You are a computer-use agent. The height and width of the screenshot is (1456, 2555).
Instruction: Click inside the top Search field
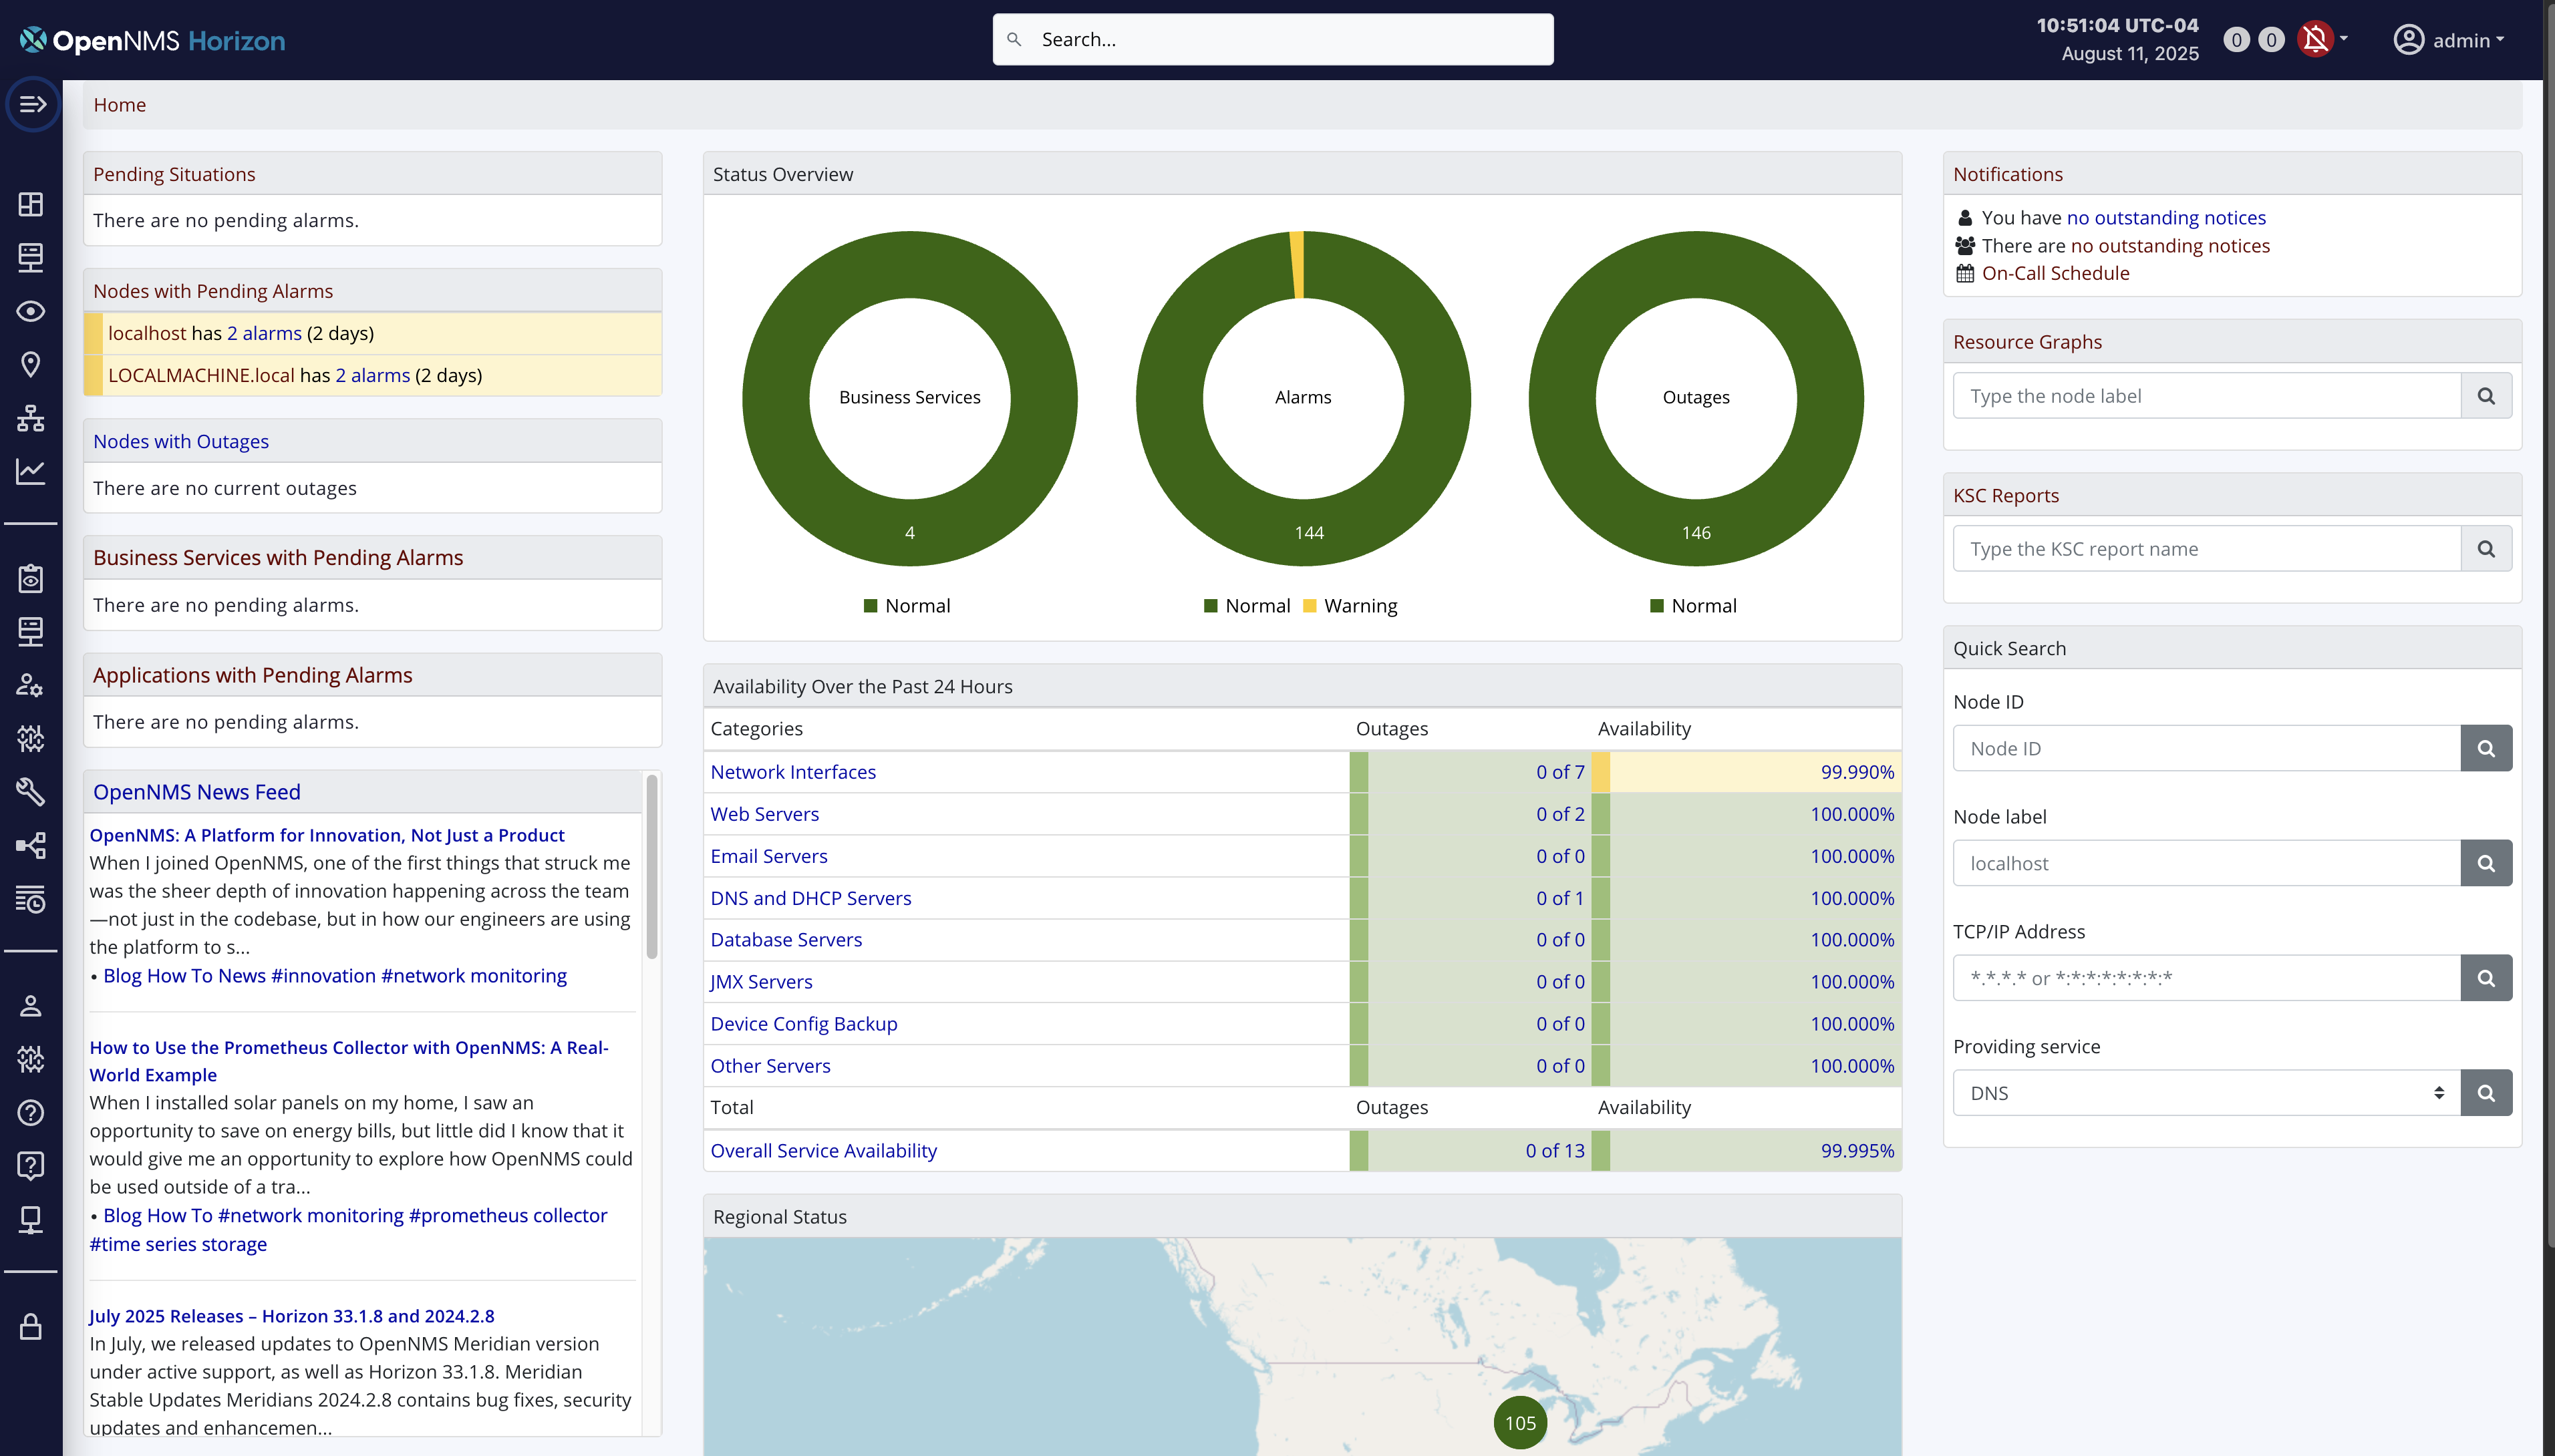(1271, 39)
